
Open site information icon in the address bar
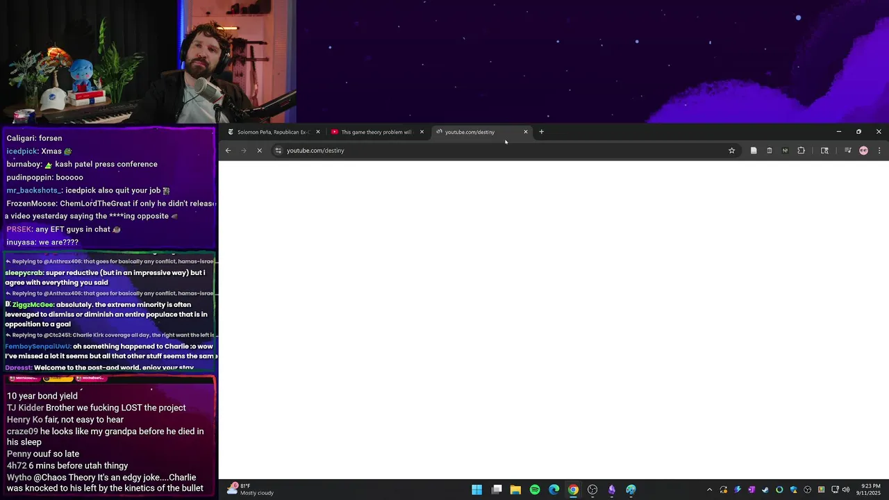[x=278, y=151]
